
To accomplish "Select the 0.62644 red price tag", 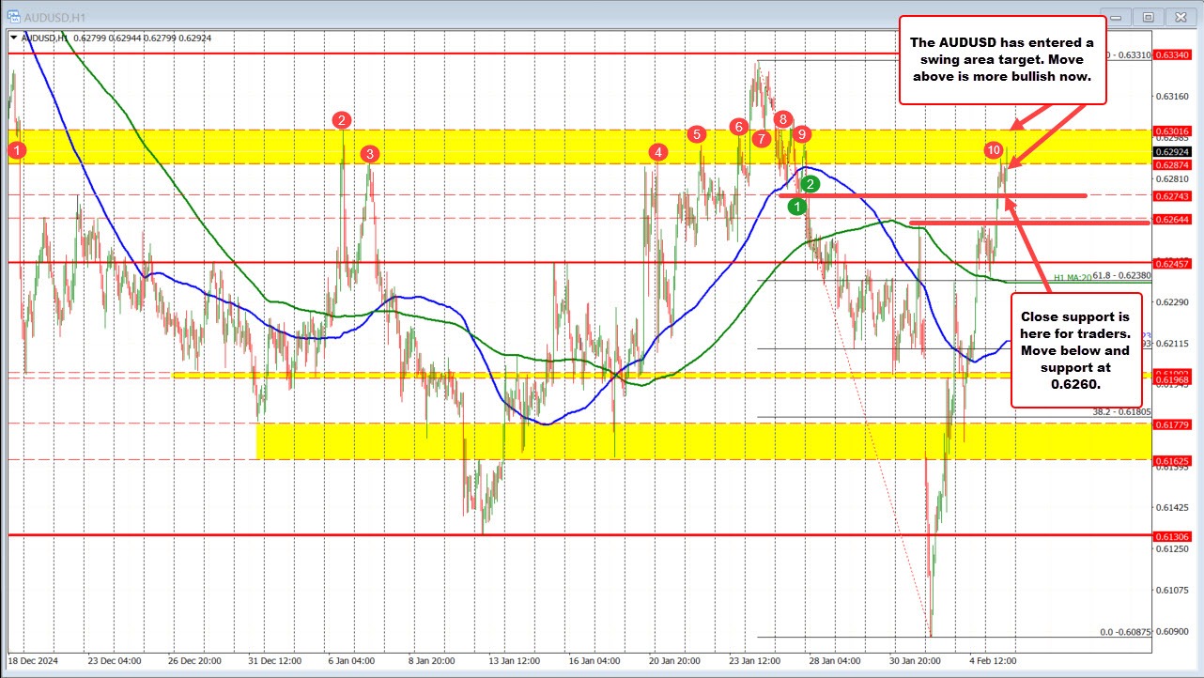I will point(1172,219).
